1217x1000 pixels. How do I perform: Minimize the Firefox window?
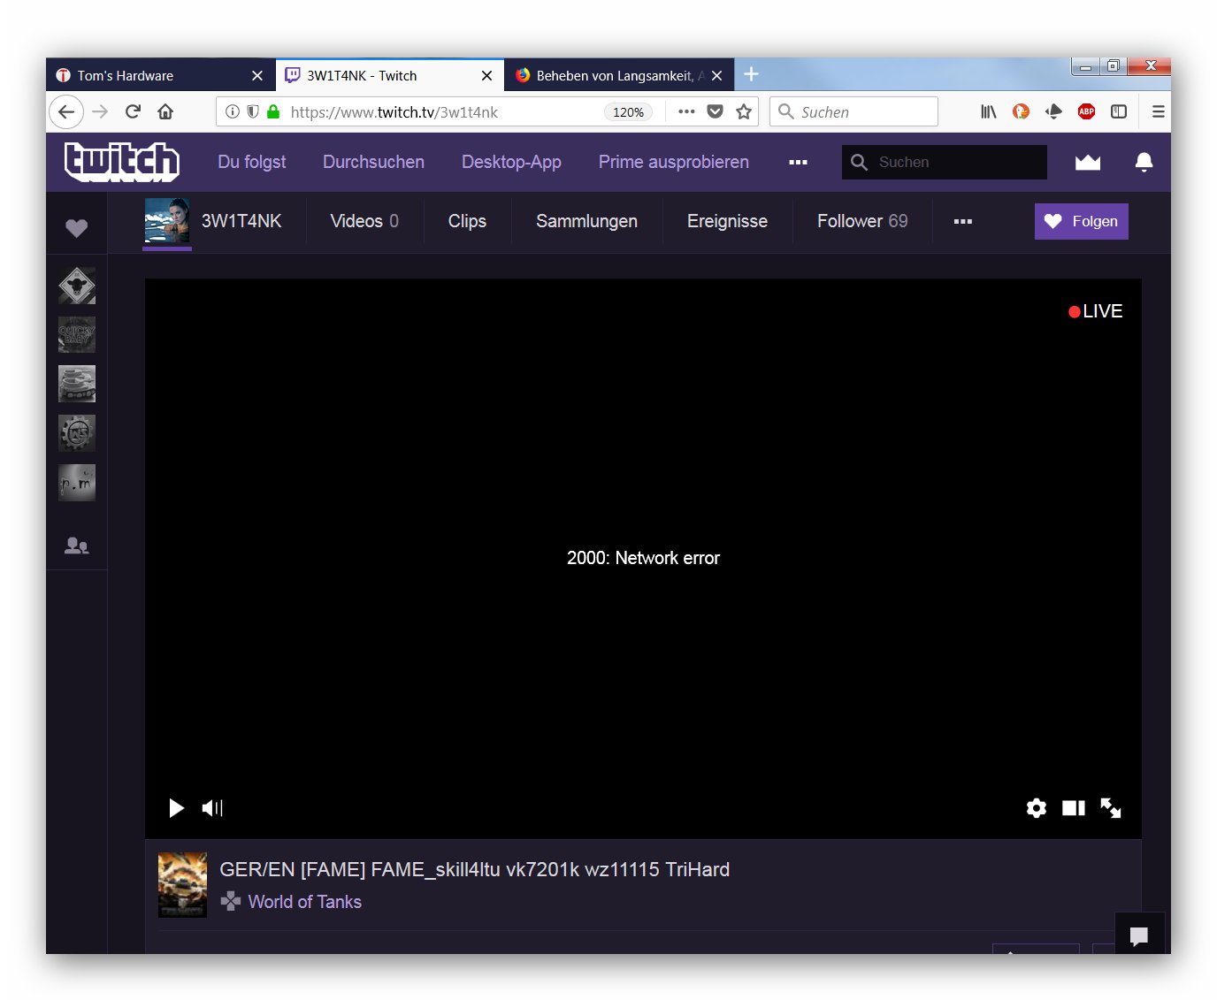coord(1085,66)
